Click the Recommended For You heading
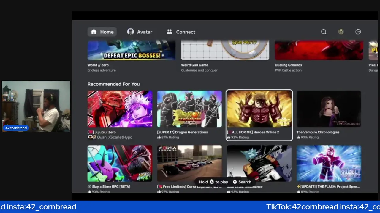This screenshot has height=213, width=380. point(113,84)
